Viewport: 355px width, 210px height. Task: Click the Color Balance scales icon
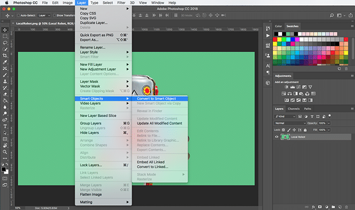[x=290, y=93]
